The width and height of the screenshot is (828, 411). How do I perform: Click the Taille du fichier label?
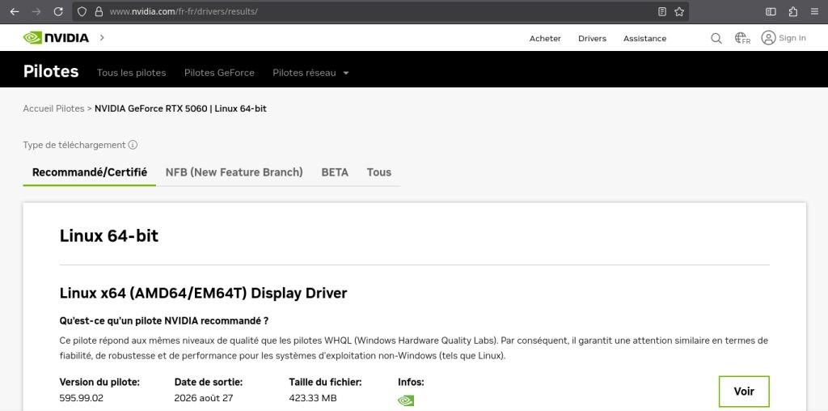click(x=325, y=382)
